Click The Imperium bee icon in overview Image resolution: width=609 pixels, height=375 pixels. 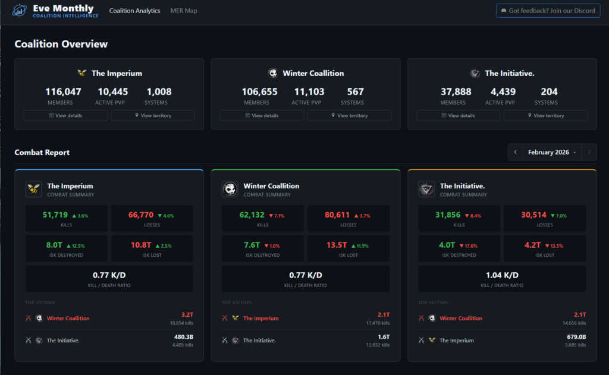click(82, 73)
